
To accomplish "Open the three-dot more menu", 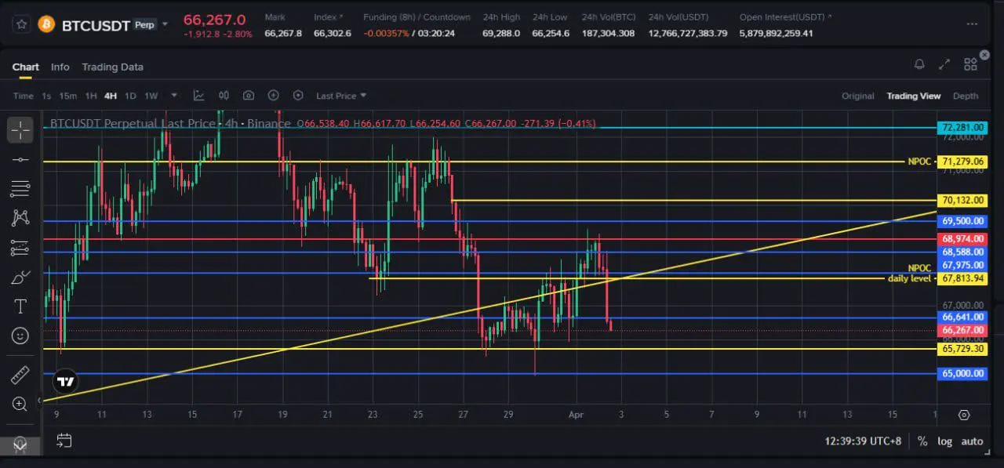I will (973, 24).
